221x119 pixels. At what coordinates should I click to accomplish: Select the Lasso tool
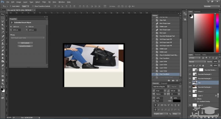click(x=3, y=21)
